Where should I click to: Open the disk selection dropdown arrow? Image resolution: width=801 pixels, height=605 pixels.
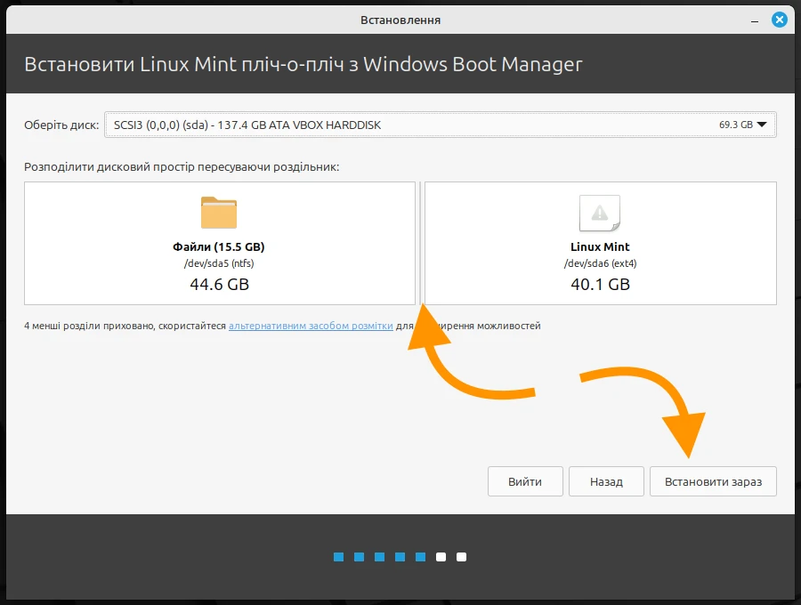[762, 125]
